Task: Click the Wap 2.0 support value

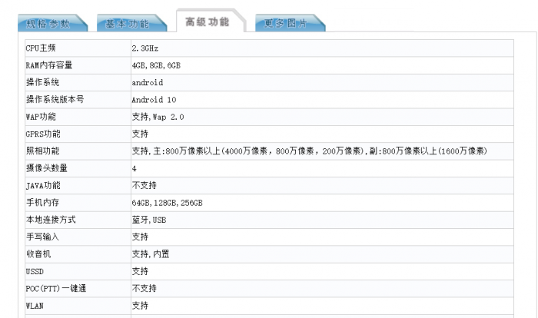Action: point(158,117)
